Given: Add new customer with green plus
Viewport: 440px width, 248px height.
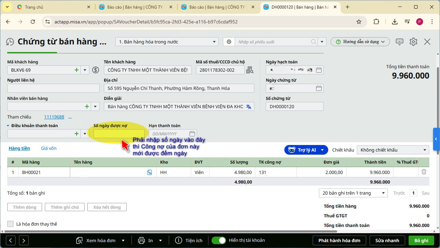Looking at the screenshot, I should (77, 70).
